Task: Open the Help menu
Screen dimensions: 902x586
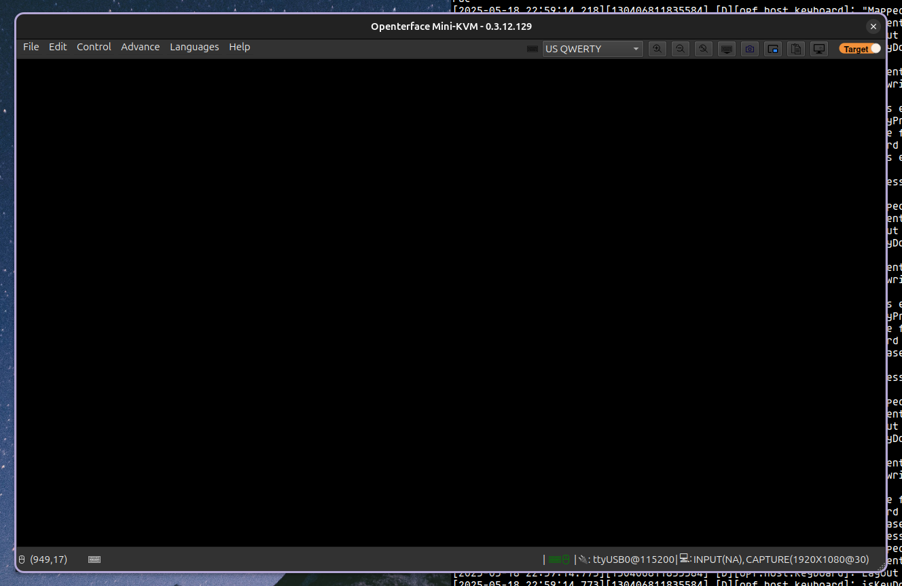Action: [240, 47]
